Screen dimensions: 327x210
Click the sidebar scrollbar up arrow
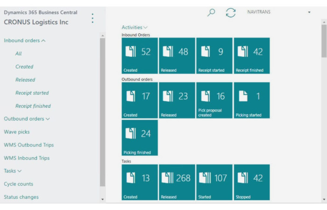[x=102, y=35]
